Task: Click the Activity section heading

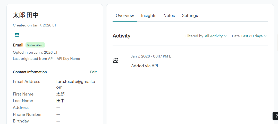Action: point(122,36)
